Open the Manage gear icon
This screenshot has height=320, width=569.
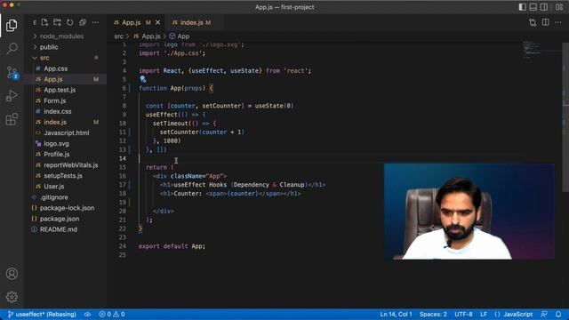pyautogui.click(x=12, y=297)
